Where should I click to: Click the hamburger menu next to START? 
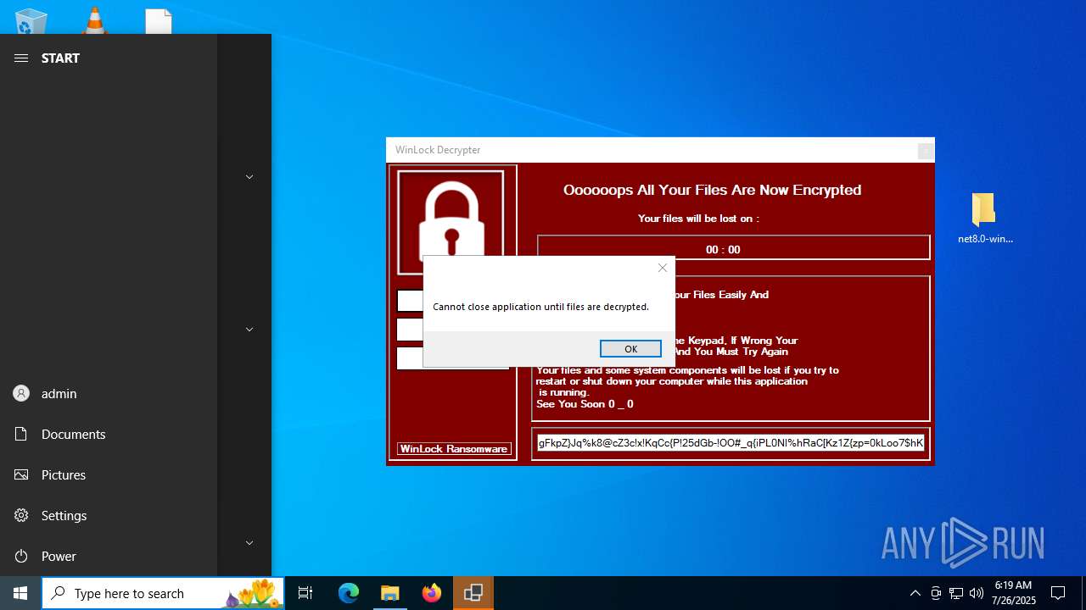click(21, 58)
